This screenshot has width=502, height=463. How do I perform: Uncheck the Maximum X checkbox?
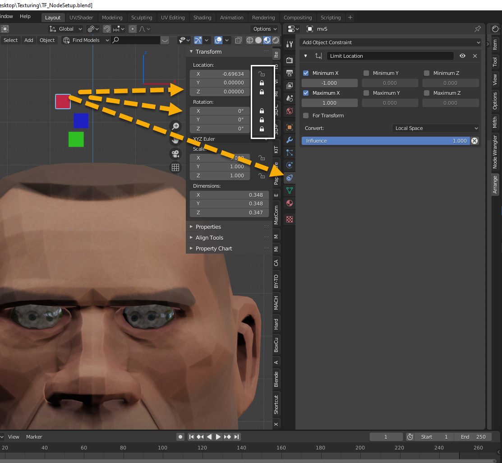[x=306, y=93]
